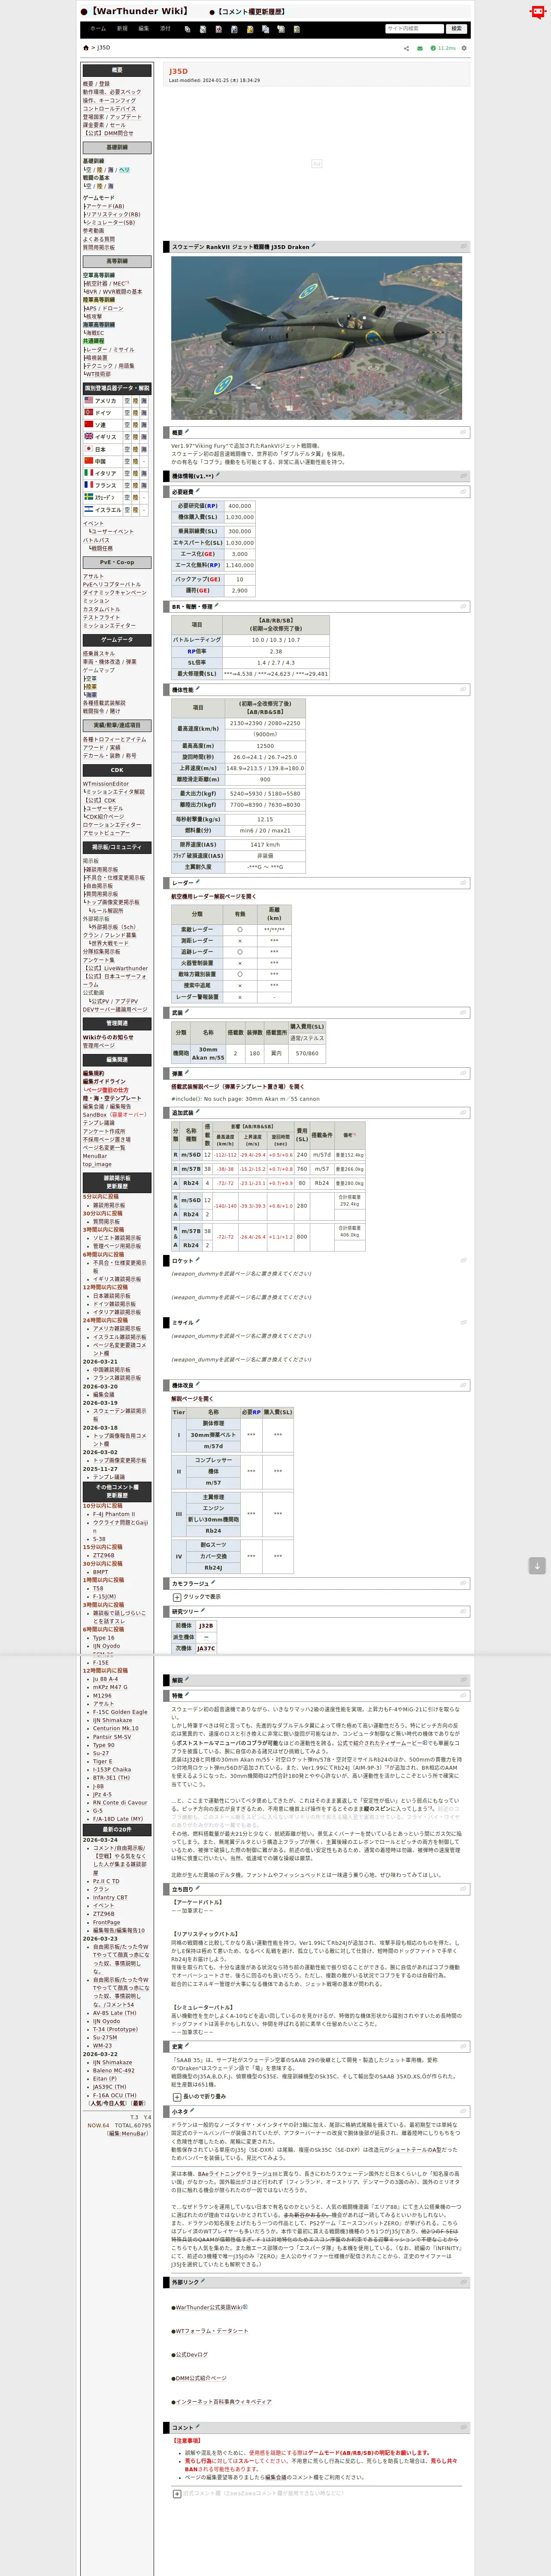Click the home icon in the breadcrumb bar
551x2576 pixels.
point(85,48)
